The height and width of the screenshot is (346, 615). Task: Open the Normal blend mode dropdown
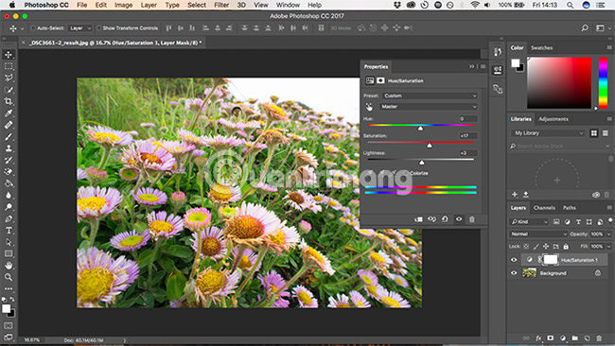pos(538,234)
